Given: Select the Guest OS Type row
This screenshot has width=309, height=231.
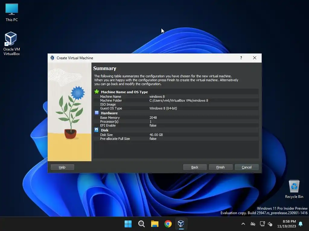Looking at the screenshot, I should tap(176, 108).
